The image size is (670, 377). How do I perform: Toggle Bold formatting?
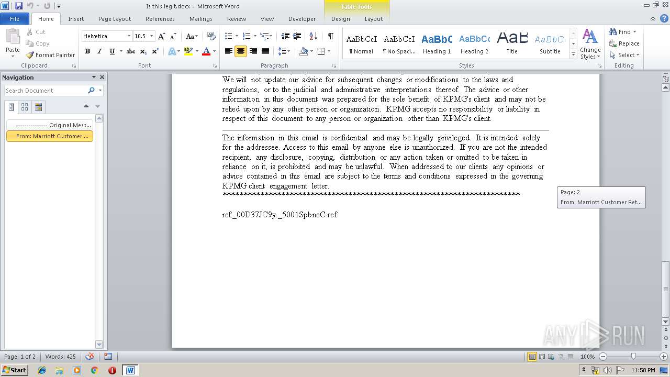point(87,51)
